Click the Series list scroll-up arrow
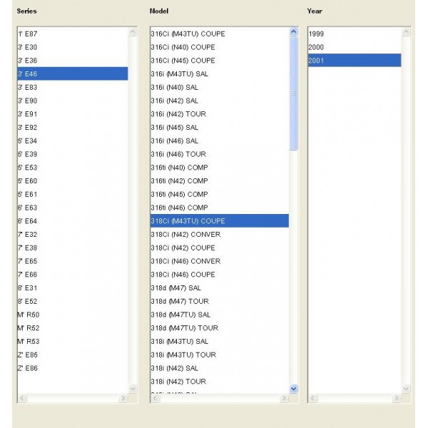Viewport: 428px width, 428px height. (x=133, y=31)
